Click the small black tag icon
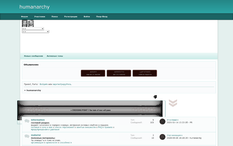The width and height of the screenshot is (233, 146). tap(155, 97)
